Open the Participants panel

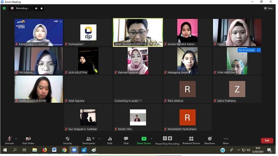[89, 139]
